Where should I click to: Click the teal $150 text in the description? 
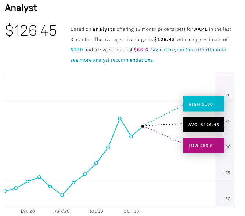(77, 50)
